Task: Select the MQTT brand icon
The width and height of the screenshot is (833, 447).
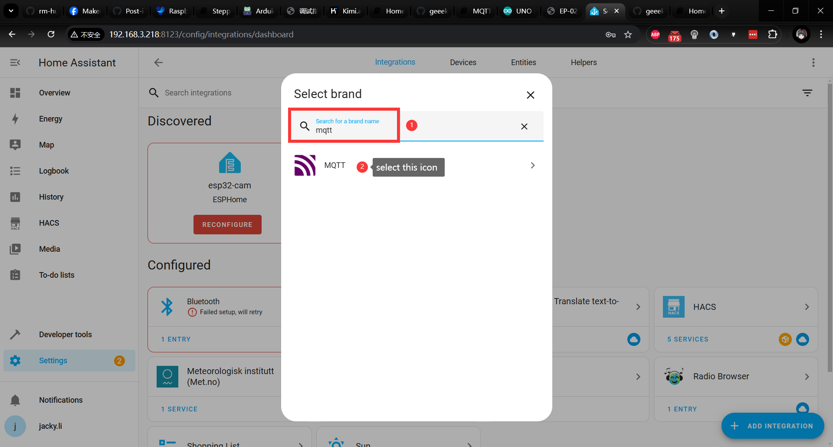Action: tap(305, 165)
